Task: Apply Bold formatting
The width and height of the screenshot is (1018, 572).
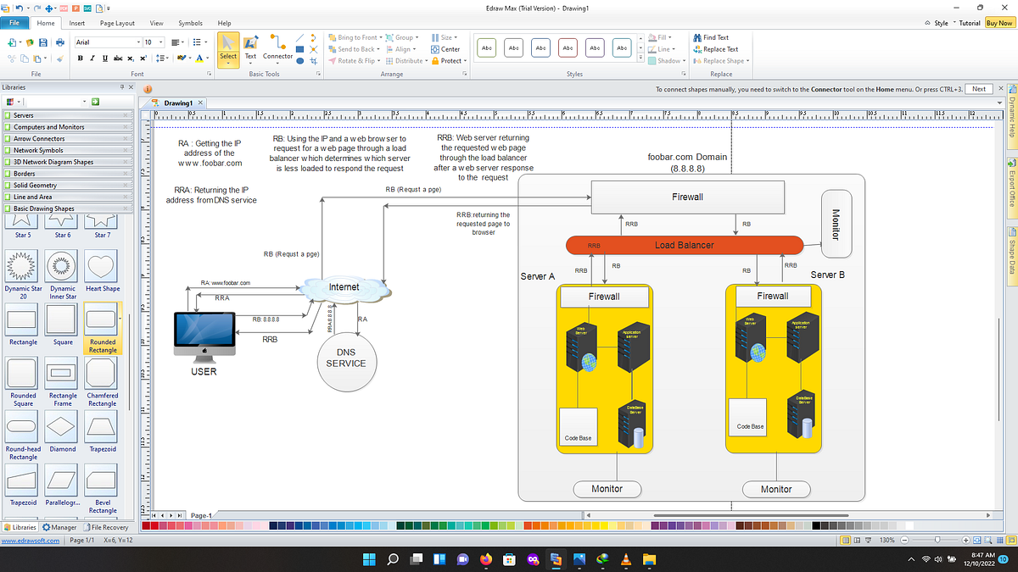Action: point(80,58)
